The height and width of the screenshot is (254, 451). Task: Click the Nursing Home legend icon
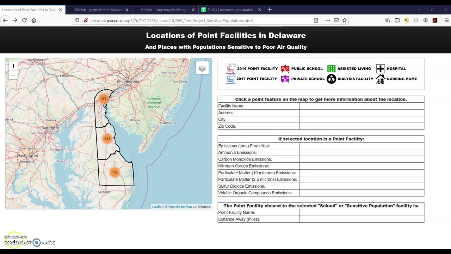[x=380, y=79]
